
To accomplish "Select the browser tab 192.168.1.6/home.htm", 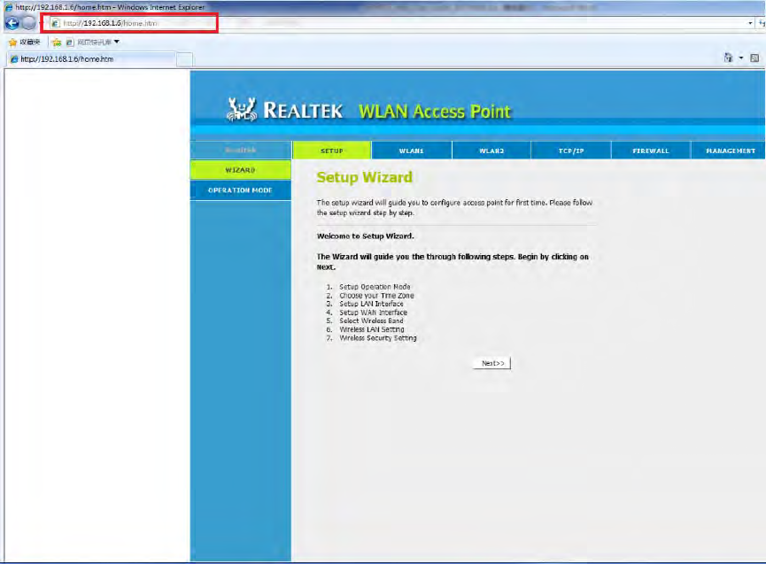I will [90, 59].
